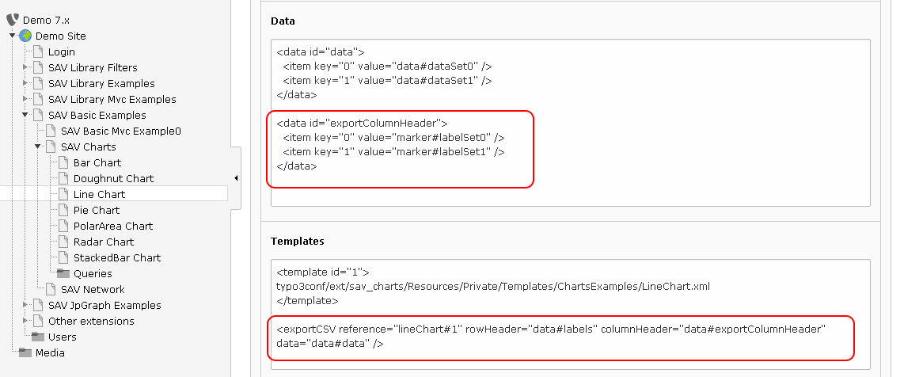This screenshot has width=904, height=377.
Task: Click the Demo Site globe icon
Action: (x=25, y=36)
